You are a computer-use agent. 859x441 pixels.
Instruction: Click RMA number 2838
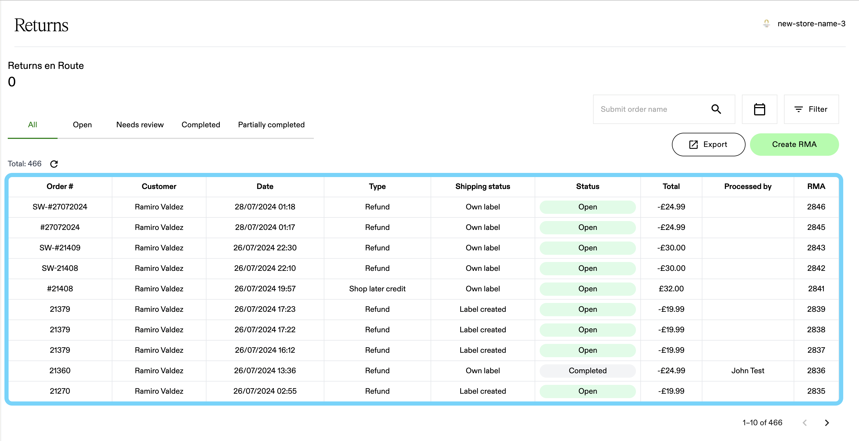(816, 330)
